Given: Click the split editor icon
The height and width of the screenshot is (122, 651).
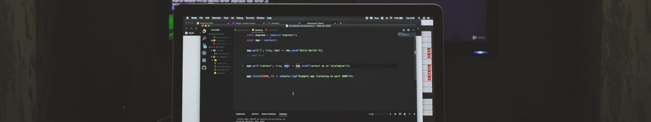Looking at the screenshot, I should click(x=408, y=30).
